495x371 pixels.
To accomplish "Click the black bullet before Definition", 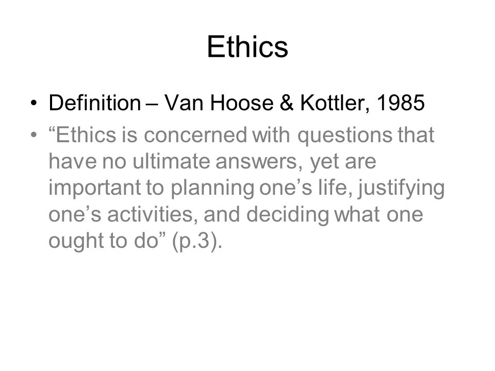I will click(x=34, y=103).
